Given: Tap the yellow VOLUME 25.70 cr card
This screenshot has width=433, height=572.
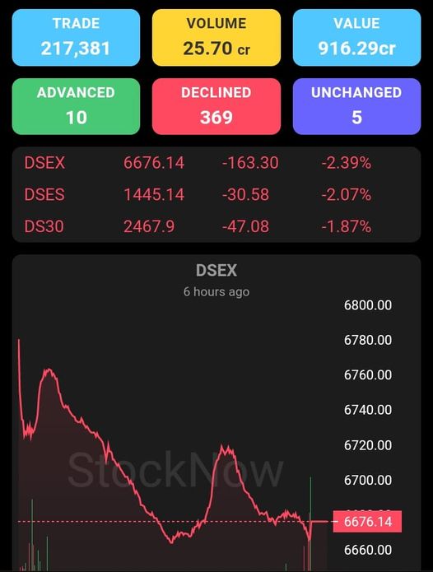Looking at the screenshot, I should (x=216, y=38).
